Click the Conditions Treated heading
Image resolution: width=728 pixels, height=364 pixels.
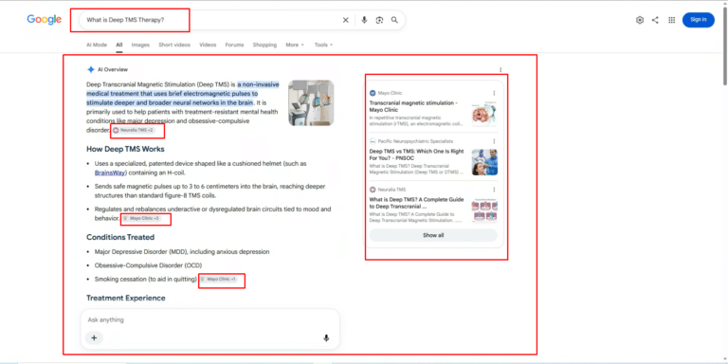(x=120, y=237)
